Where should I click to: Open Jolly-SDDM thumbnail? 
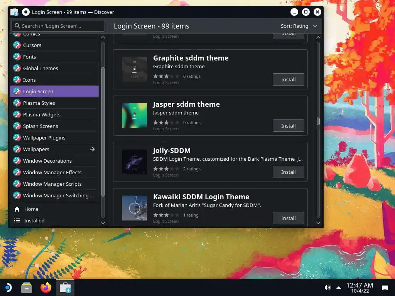(x=135, y=162)
